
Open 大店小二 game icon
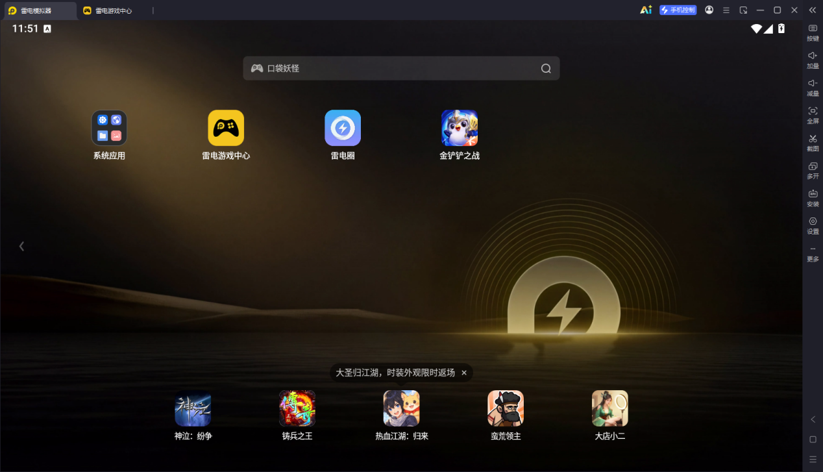point(610,408)
